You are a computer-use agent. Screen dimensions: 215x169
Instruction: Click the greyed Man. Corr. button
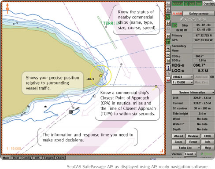pyautogui.click(x=201, y=83)
